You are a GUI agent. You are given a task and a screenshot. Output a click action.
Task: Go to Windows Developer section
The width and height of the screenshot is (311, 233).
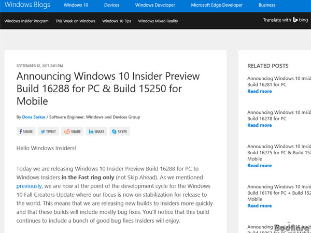click(155, 5)
